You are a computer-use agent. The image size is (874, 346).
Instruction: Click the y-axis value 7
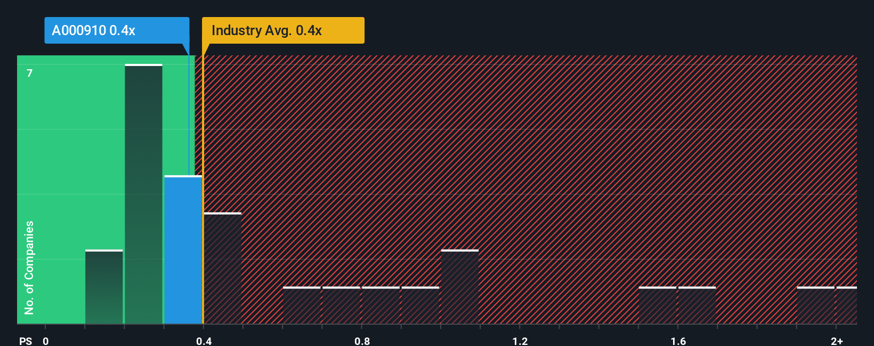pyautogui.click(x=30, y=73)
